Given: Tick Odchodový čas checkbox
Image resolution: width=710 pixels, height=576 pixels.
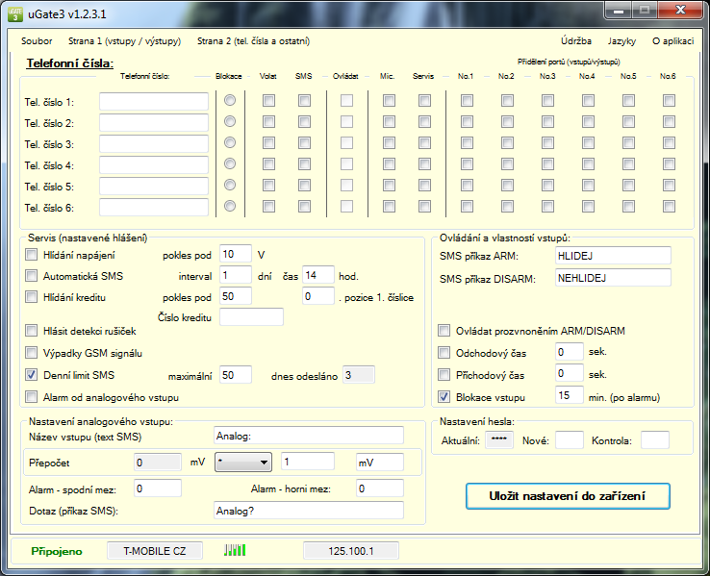Looking at the screenshot, I should point(444,353).
